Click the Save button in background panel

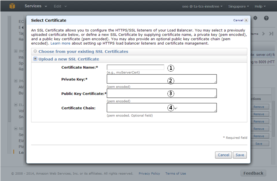[260, 144]
